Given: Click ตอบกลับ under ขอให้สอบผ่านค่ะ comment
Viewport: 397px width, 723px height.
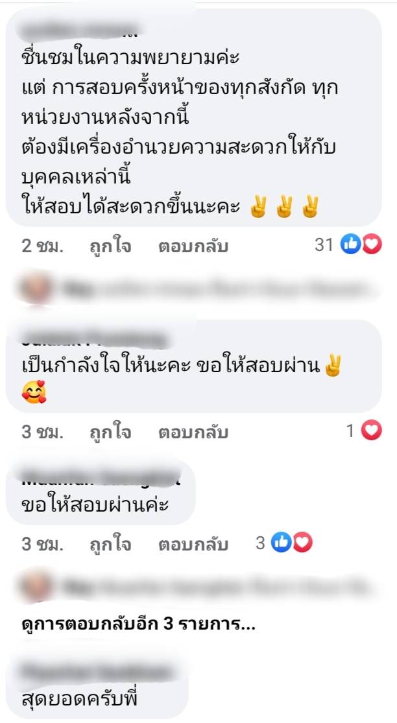Looking at the screenshot, I should [193, 545].
